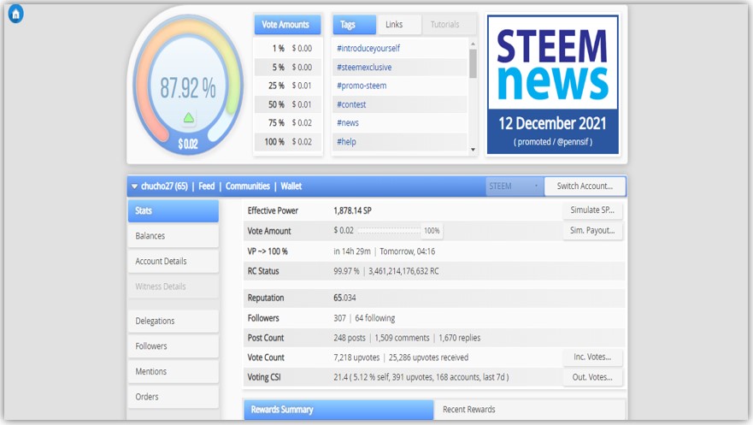Select the Vote Amounts tab
The width and height of the screenshot is (753, 425).
coord(287,25)
